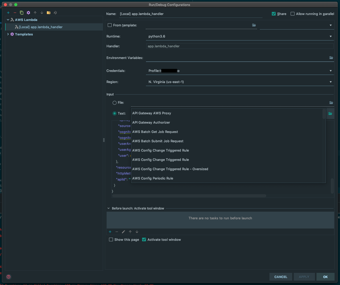Sort configurations alphabetically
Screen dimensions: 340x285
coord(55,13)
